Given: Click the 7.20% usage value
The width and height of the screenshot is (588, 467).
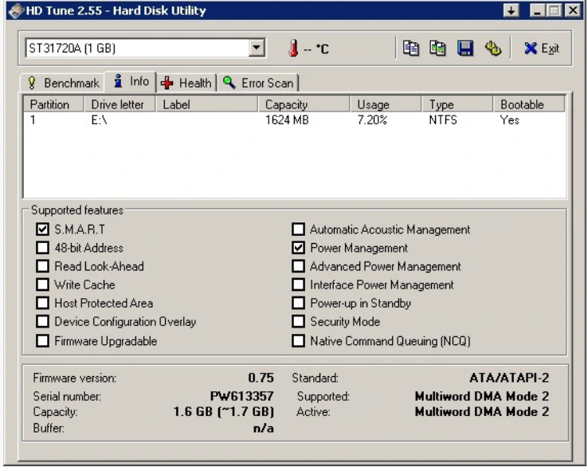Looking at the screenshot, I should click(x=372, y=120).
